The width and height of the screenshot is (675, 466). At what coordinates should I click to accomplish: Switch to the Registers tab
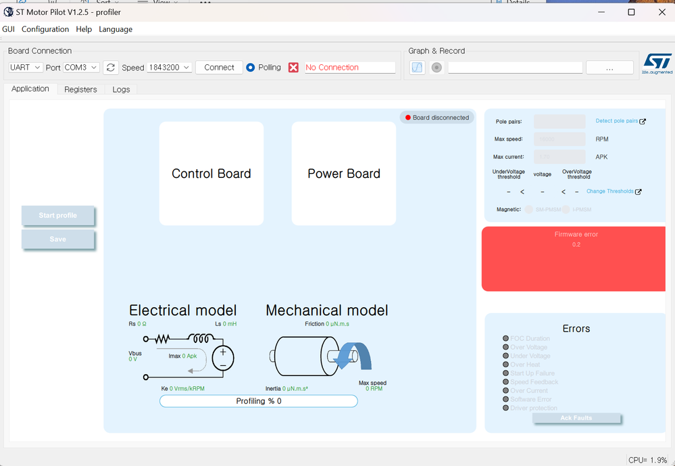(80, 90)
